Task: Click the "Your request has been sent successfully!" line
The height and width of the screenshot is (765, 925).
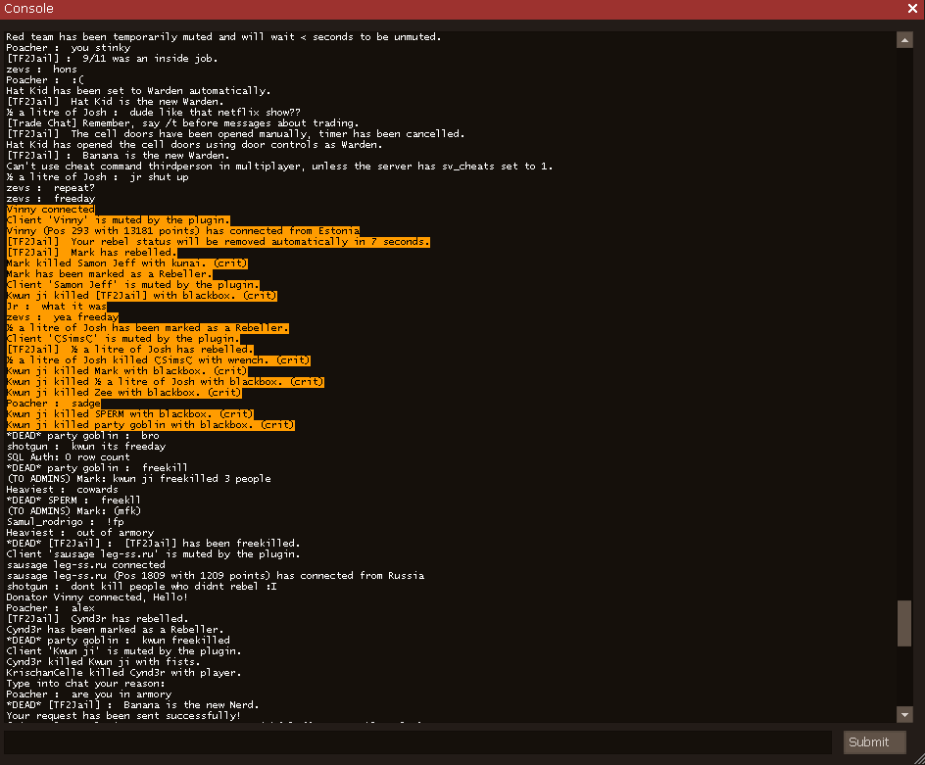Action: (122, 716)
